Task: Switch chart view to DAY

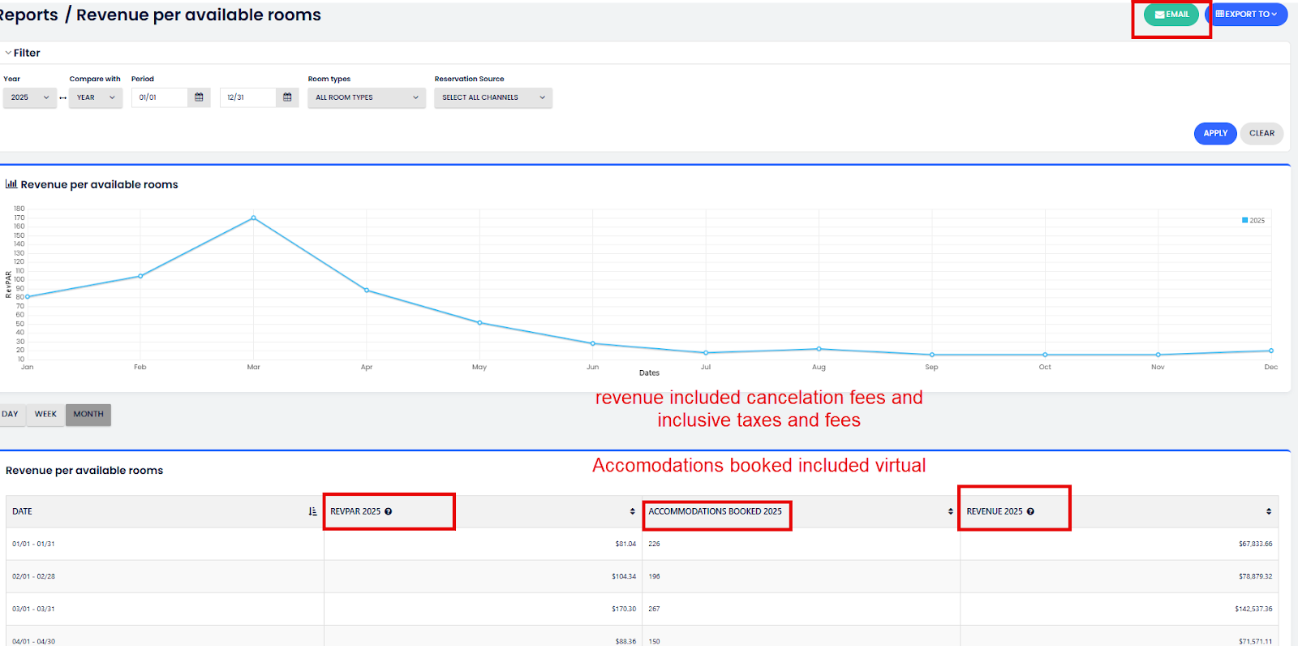Action: pos(11,415)
